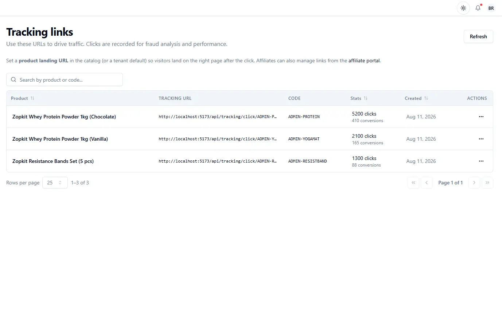Sort by Product column arrows
The width and height of the screenshot is (502, 328).
tap(32, 98)
